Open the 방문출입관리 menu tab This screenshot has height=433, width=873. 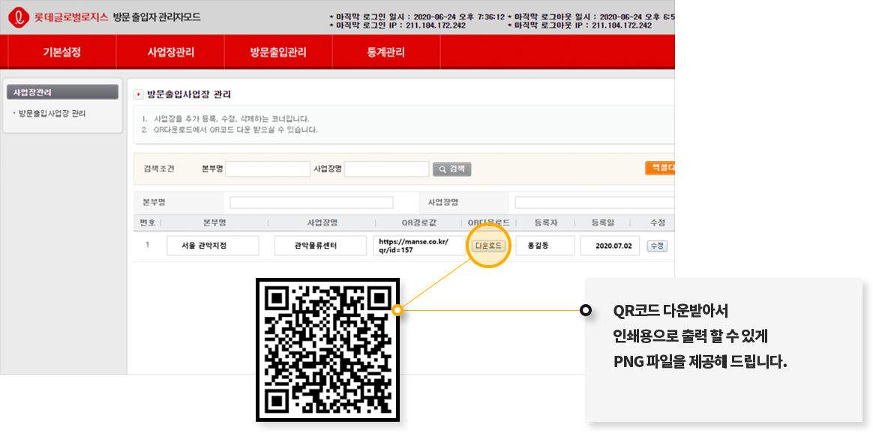point(278,52)
